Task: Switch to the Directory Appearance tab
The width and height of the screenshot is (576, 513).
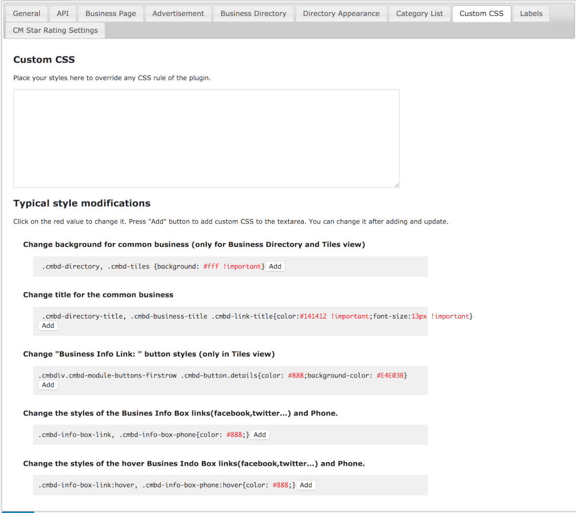Action: click(341, 13)
